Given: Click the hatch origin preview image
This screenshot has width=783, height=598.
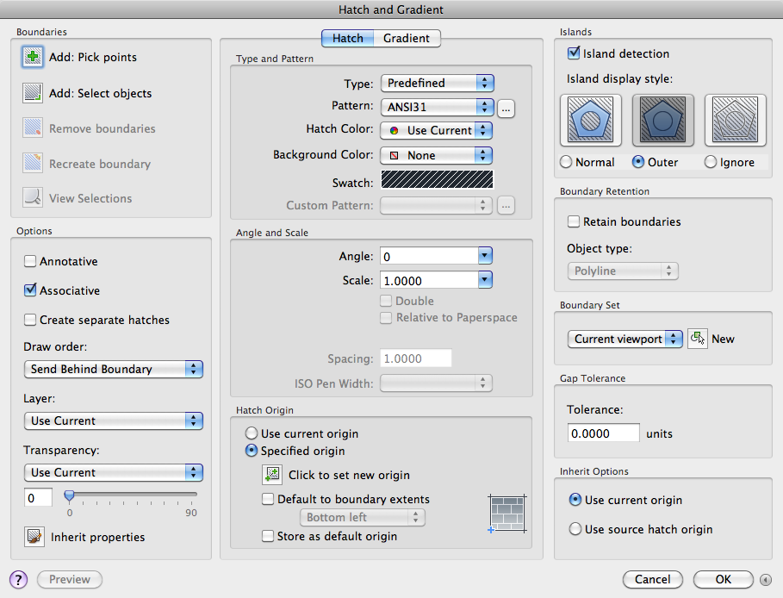Looking at the screenshot, I should pos(506,514).
